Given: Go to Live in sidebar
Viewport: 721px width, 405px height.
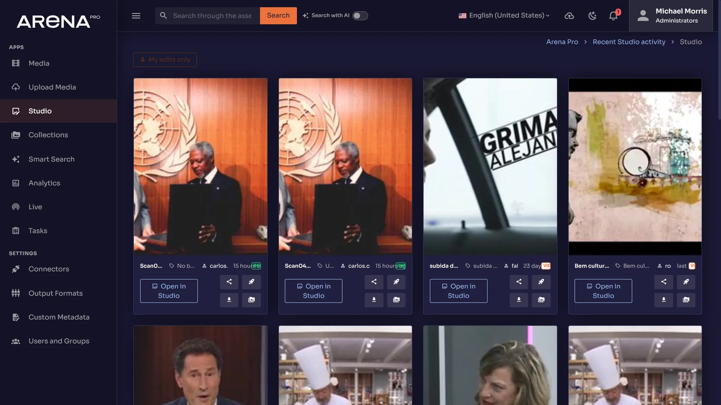Looking at the screenshot, I should click(x=58, y=207).
